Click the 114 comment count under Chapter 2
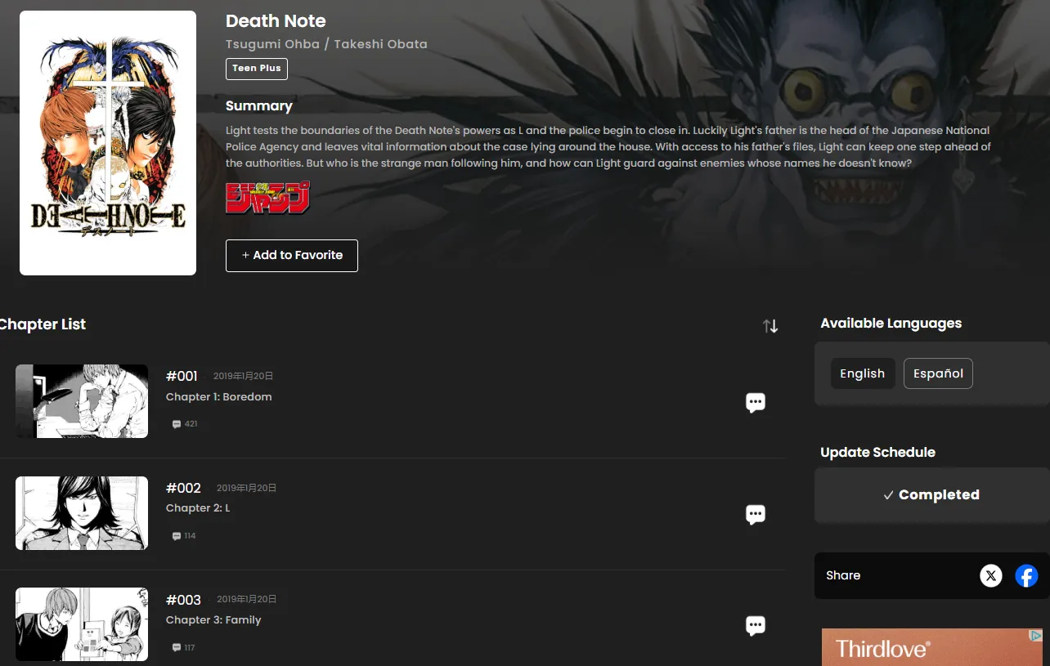 (x=185, y=536)
